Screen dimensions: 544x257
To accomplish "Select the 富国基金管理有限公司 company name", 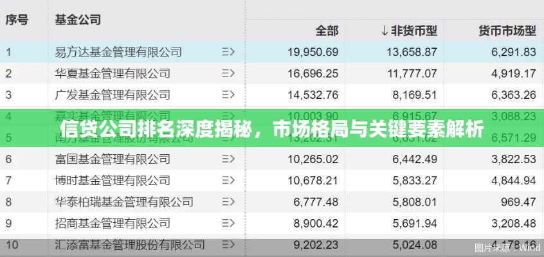I will point(113,159).
